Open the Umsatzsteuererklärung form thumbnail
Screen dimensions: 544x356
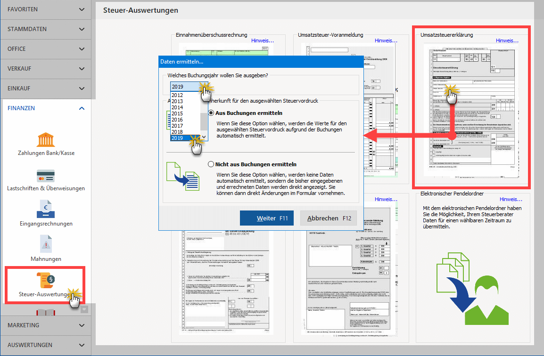click(x=472, y=110)
